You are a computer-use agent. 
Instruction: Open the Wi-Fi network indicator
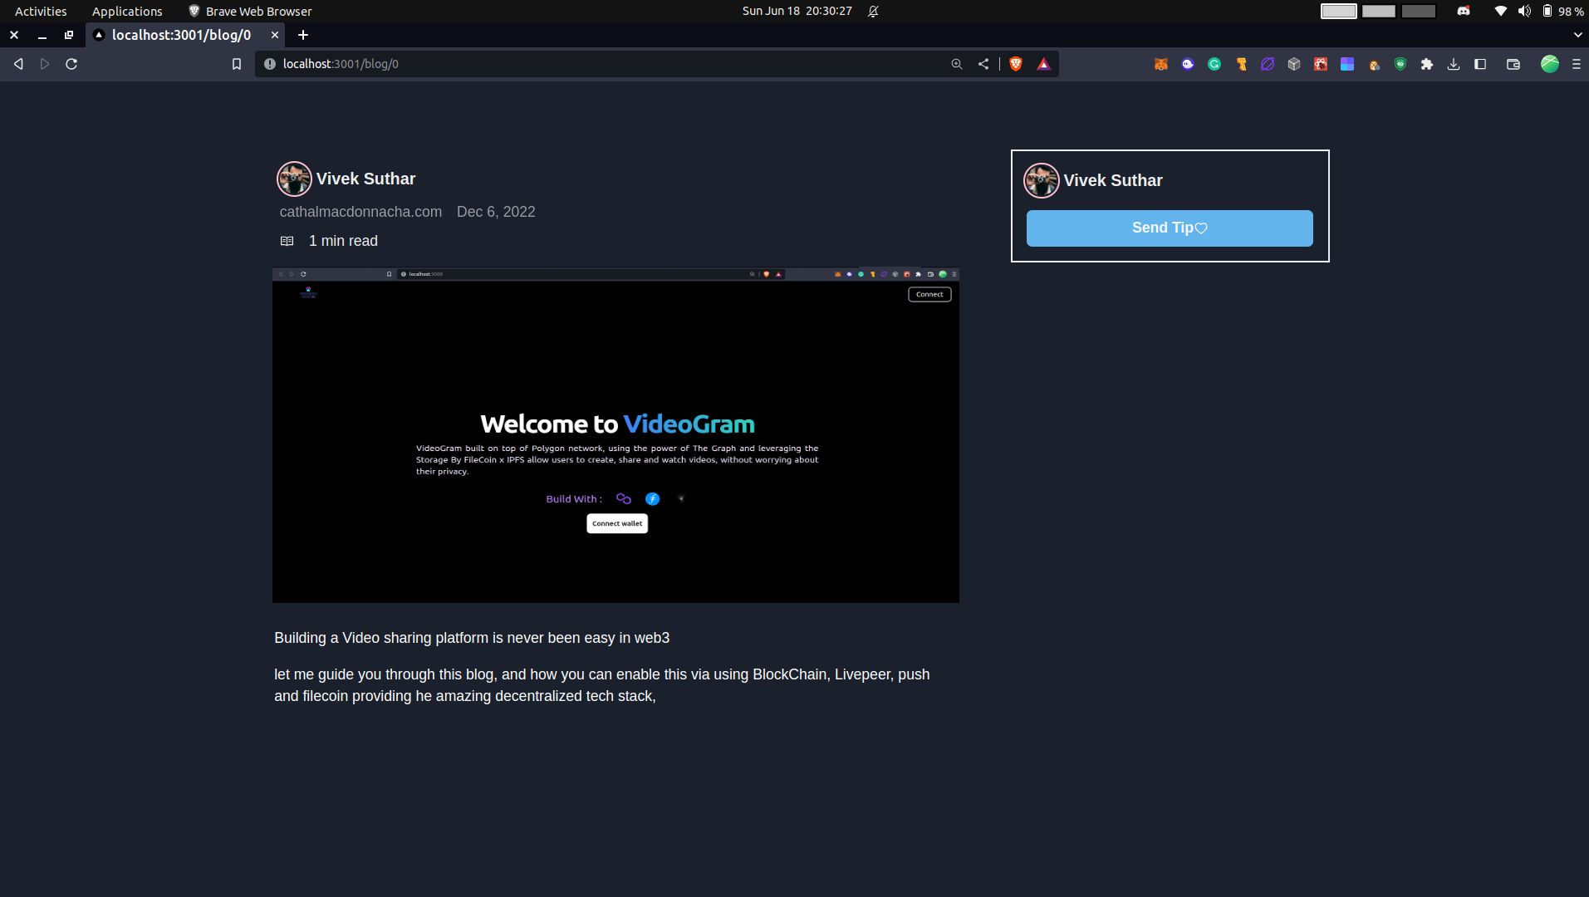click(x=1500, y=11)
